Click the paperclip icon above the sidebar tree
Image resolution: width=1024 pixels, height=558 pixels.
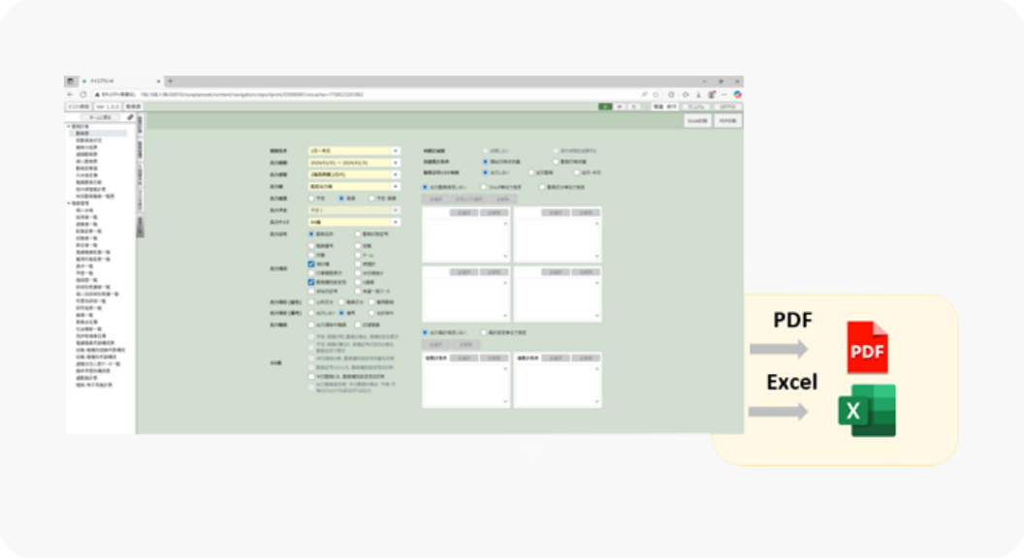(x=130, y=117)
